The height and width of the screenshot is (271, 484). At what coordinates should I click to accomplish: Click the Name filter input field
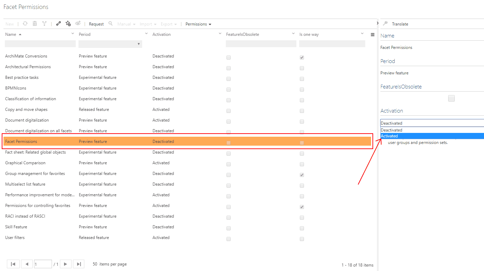[40, 44]
